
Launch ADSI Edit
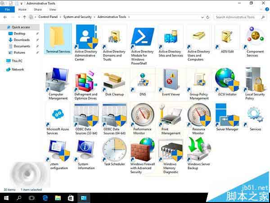click(x=227, y=39)
